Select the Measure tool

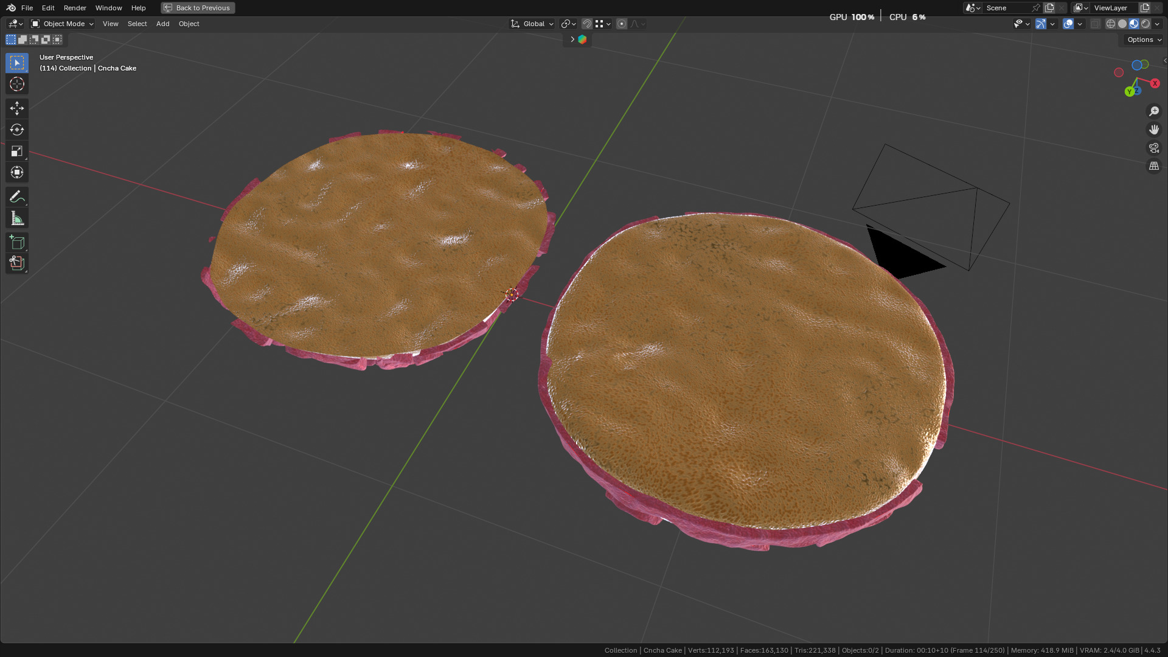(17, 218)
